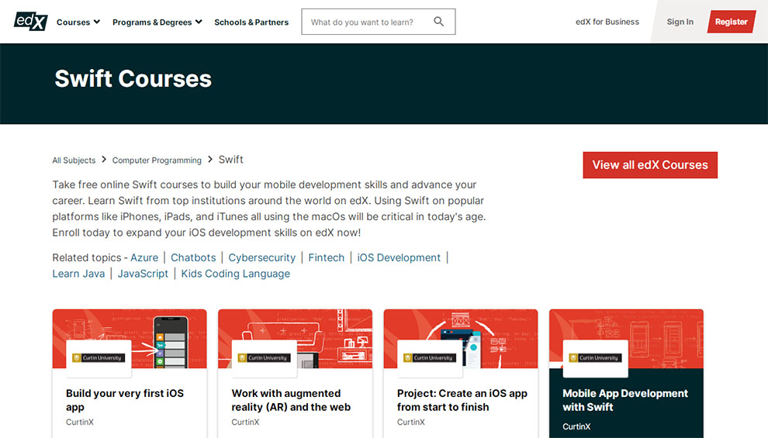The image size is (768, 438).
Task: Go to the edX logo homepage
Action: (30, 22)
